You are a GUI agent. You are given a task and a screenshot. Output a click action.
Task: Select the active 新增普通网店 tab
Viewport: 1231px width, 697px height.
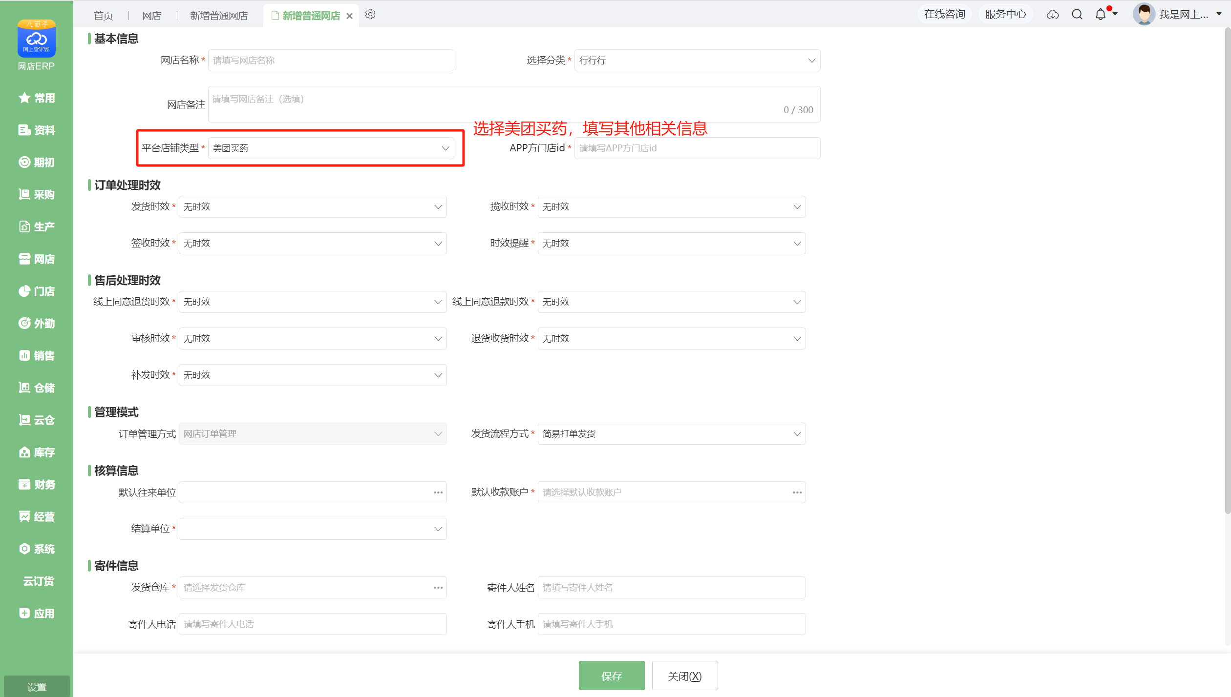(311, 16)
